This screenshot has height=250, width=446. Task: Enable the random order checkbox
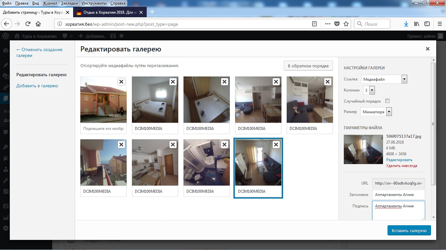click(x=388, y=101)
